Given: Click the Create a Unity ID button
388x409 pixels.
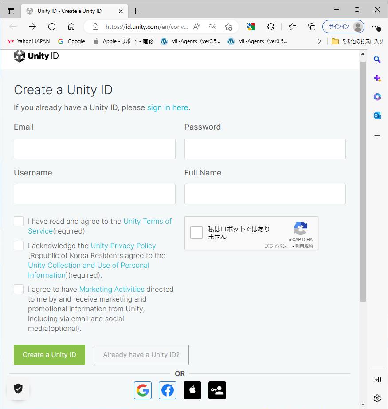Looking at the screenshot, I should coord(49,355).
